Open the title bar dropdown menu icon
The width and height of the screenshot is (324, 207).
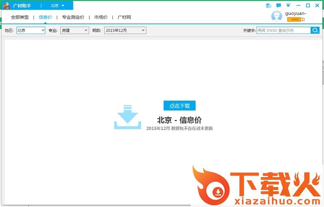(x=288, y=5)
